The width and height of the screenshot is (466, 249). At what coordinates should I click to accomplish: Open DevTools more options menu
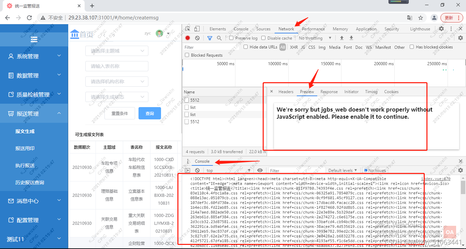coord(451,29)
